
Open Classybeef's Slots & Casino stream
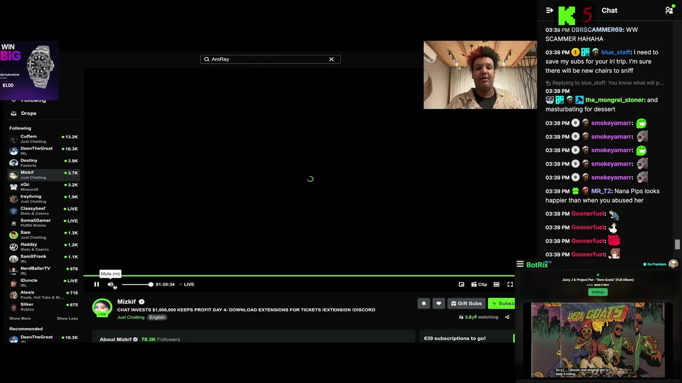point(44,211)
